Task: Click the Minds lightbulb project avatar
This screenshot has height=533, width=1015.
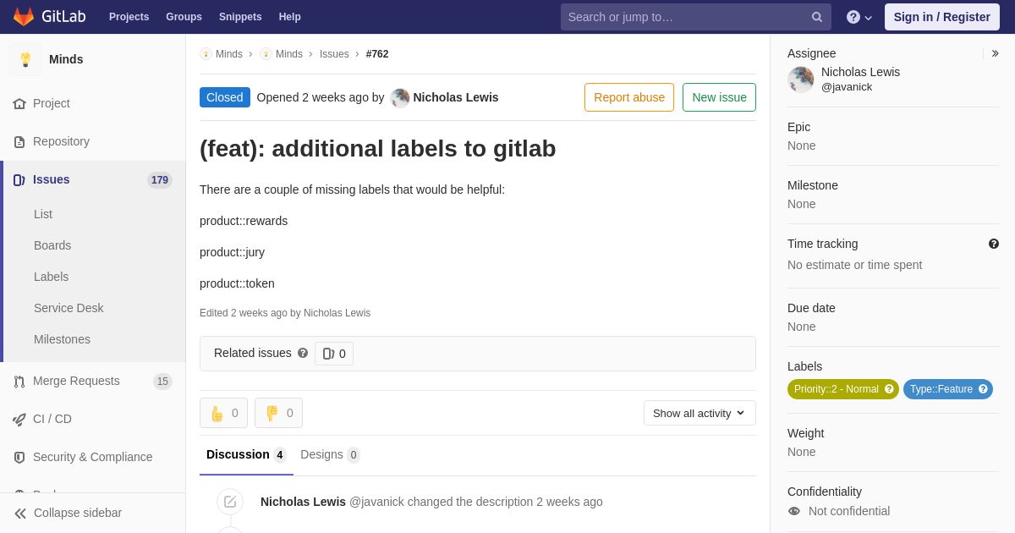Action: coord(25,59)
